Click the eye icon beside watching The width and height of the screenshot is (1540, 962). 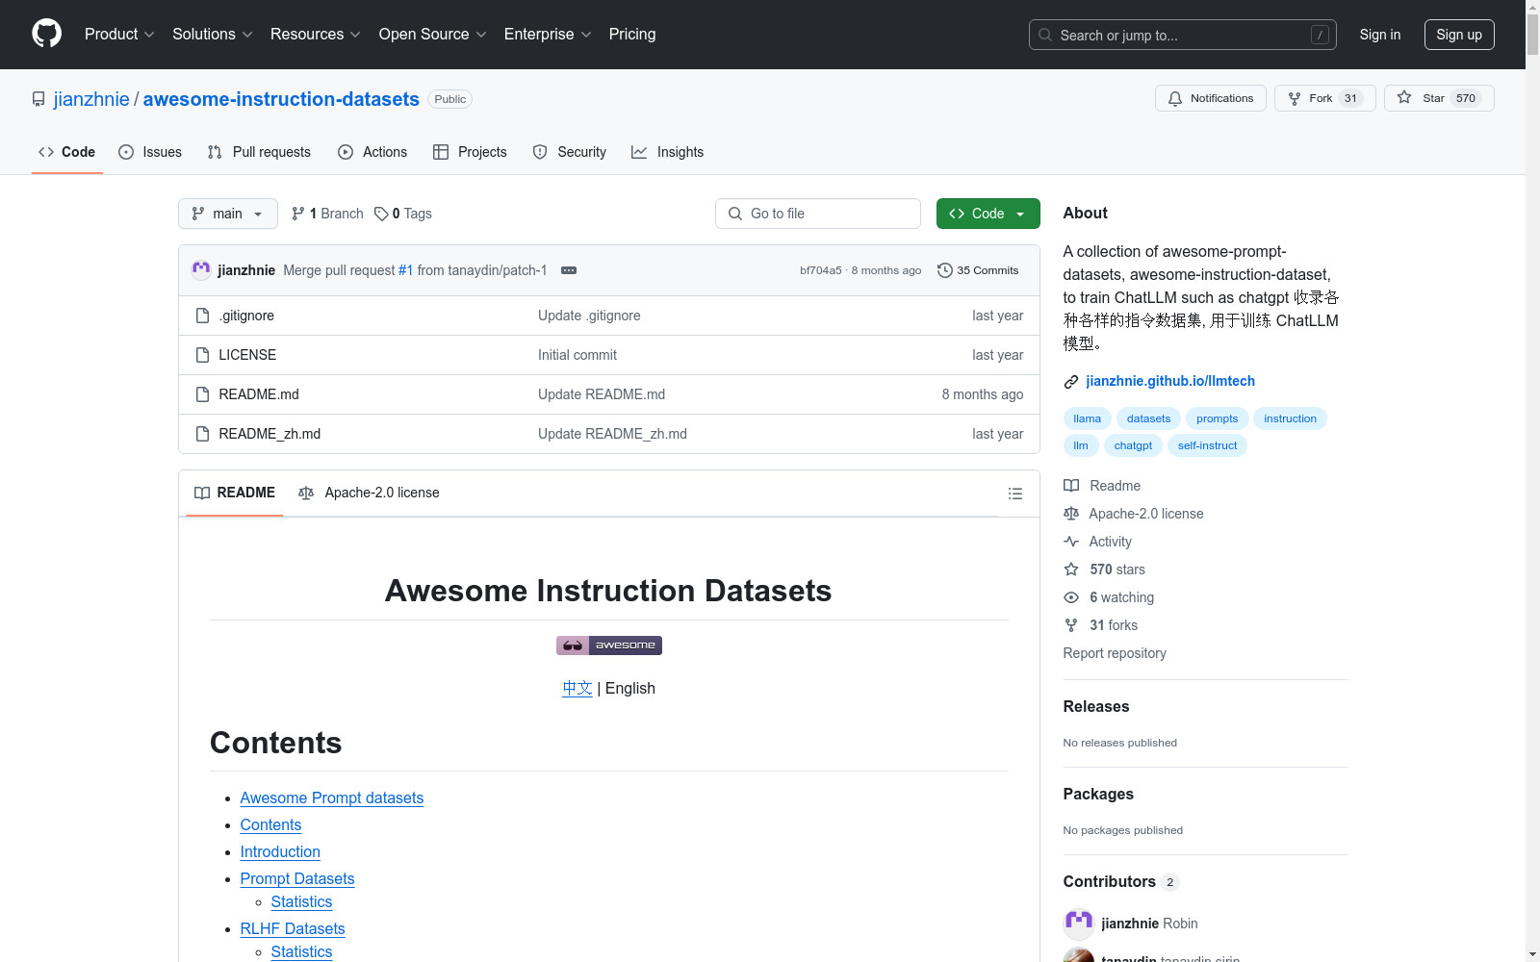(1071, 597)
